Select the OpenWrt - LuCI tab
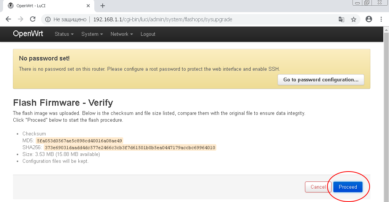This screenshot has width=389, height=202. (x=46, y=6)
